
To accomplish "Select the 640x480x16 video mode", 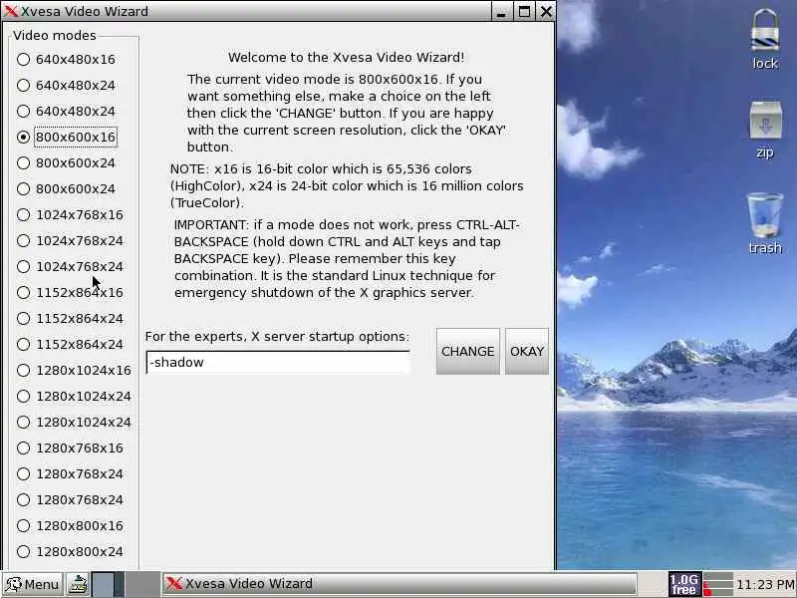I will pos(66,59).
